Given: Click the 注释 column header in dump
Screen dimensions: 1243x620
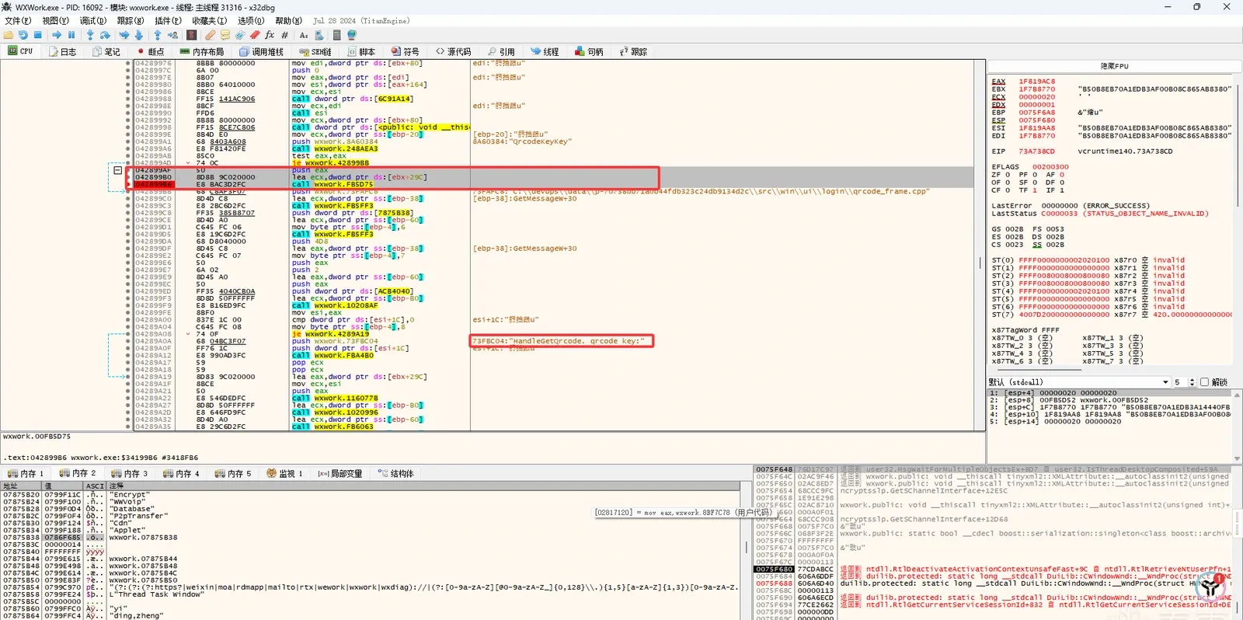Looking at the screenshot, I should (423, 486).
